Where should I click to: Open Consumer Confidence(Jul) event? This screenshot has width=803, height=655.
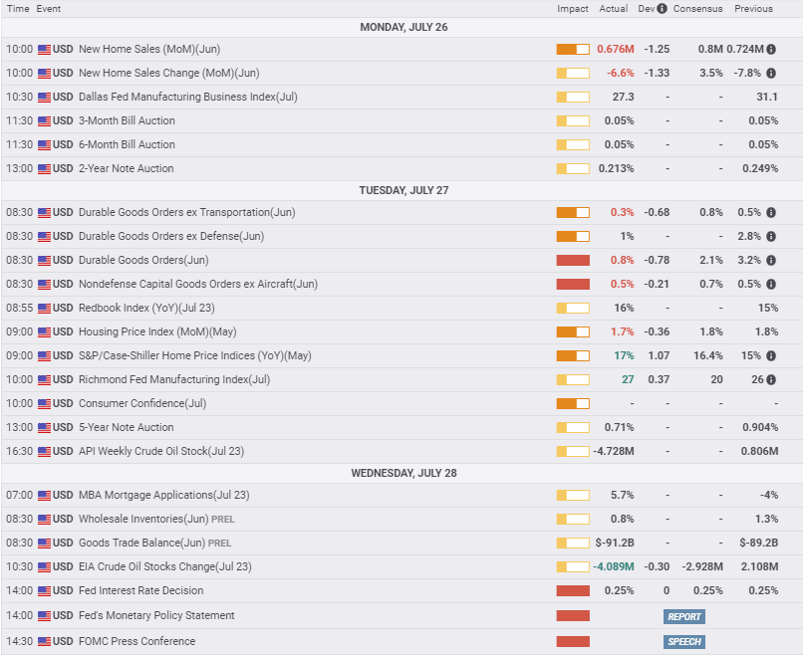[142, 403]
